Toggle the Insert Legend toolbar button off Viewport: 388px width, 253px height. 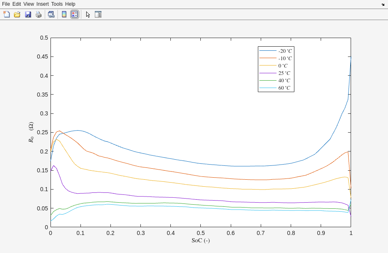click(74, 14)
